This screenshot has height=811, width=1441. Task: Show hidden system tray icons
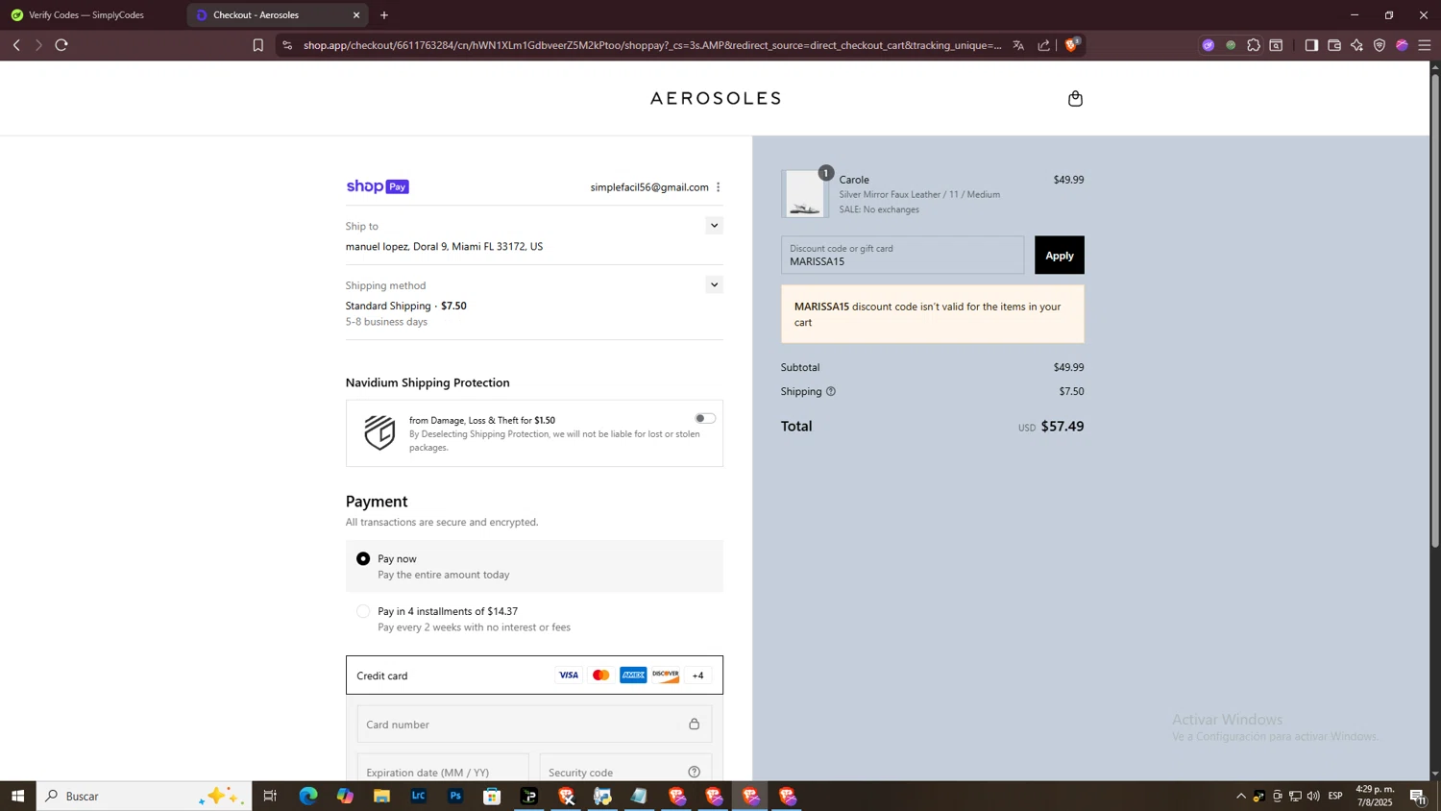[1240, 796]
